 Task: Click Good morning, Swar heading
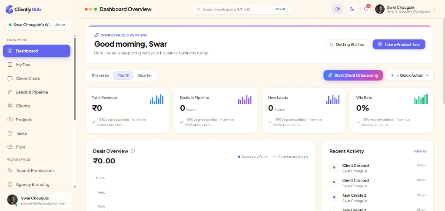point(130,44)
